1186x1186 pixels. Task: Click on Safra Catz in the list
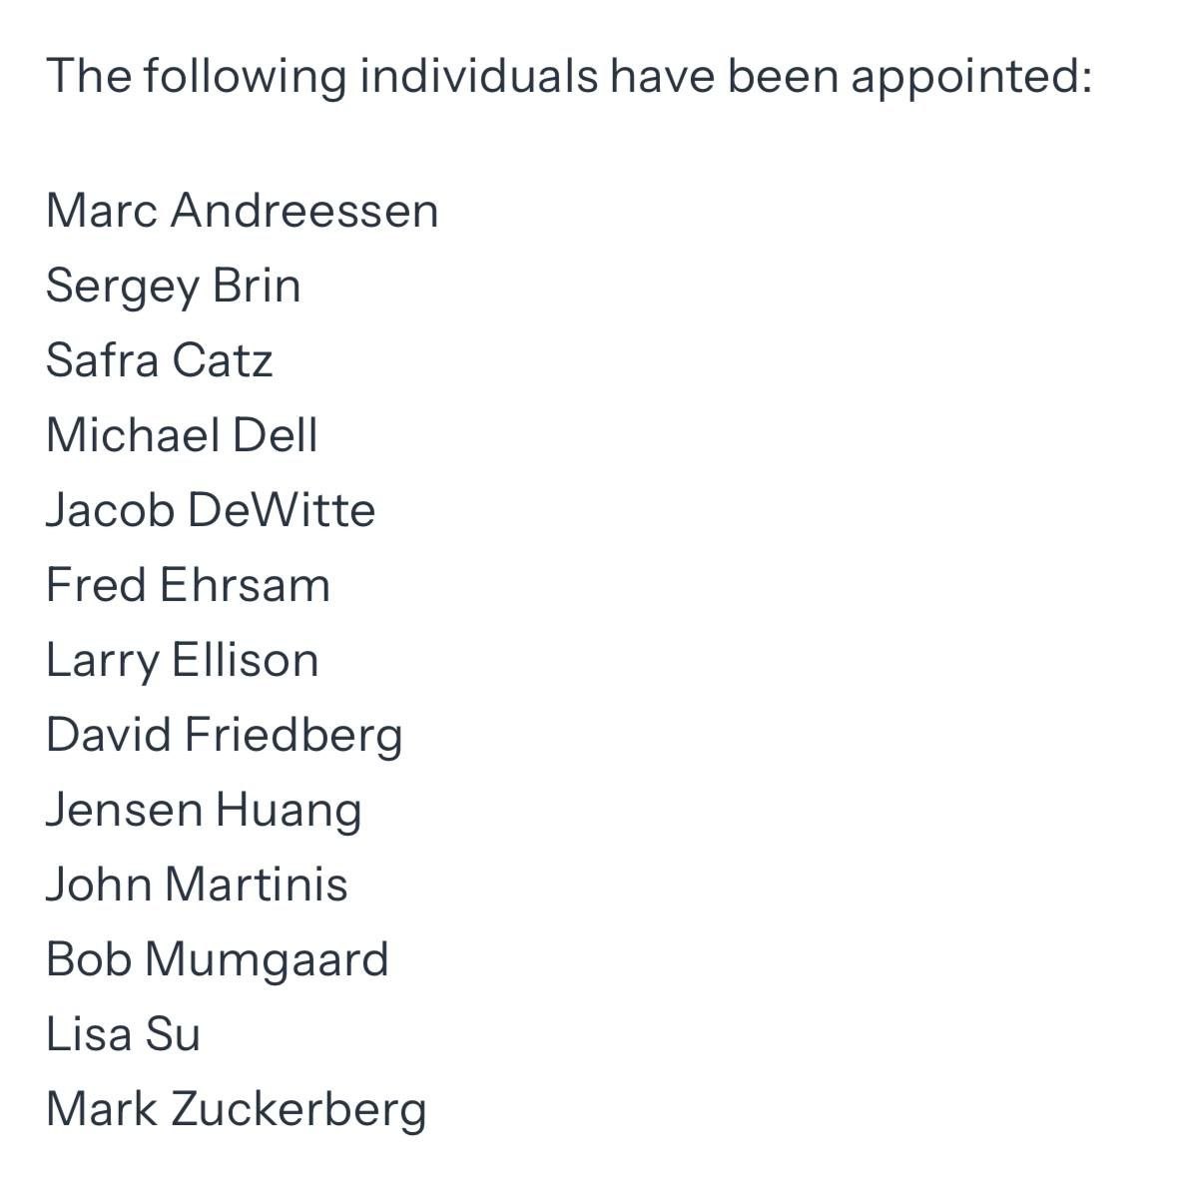[x=159, y=360]
